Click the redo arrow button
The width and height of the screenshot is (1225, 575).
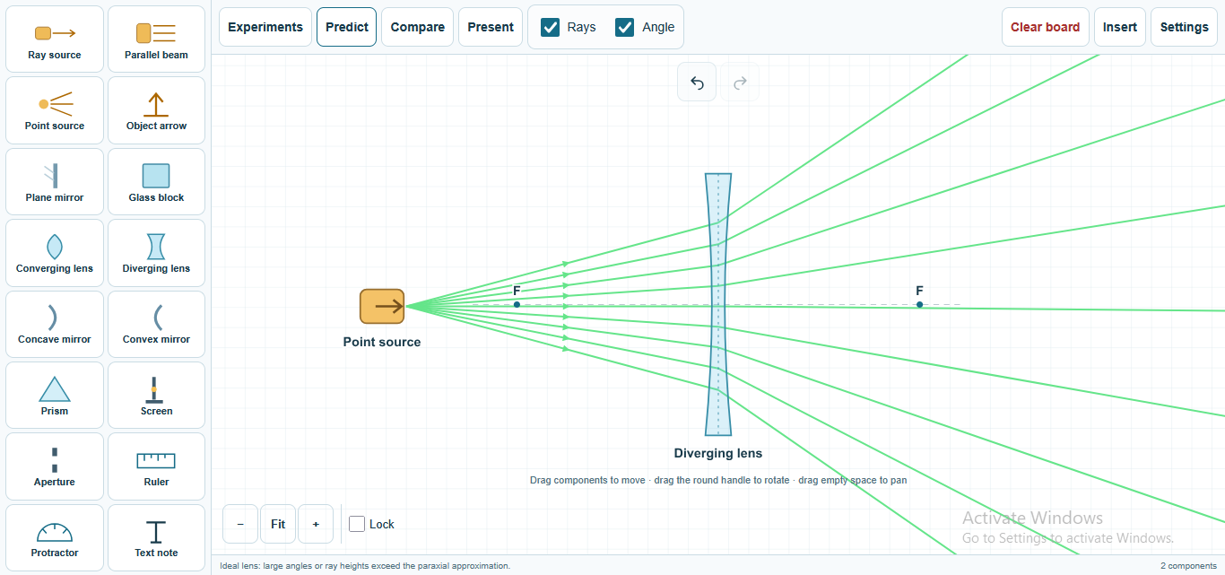point(740,83)
